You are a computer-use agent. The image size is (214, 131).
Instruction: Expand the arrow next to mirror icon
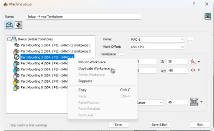coord(199,70)
